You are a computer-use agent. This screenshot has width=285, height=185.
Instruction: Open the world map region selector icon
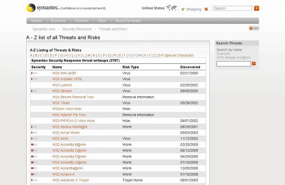(171, 8)
